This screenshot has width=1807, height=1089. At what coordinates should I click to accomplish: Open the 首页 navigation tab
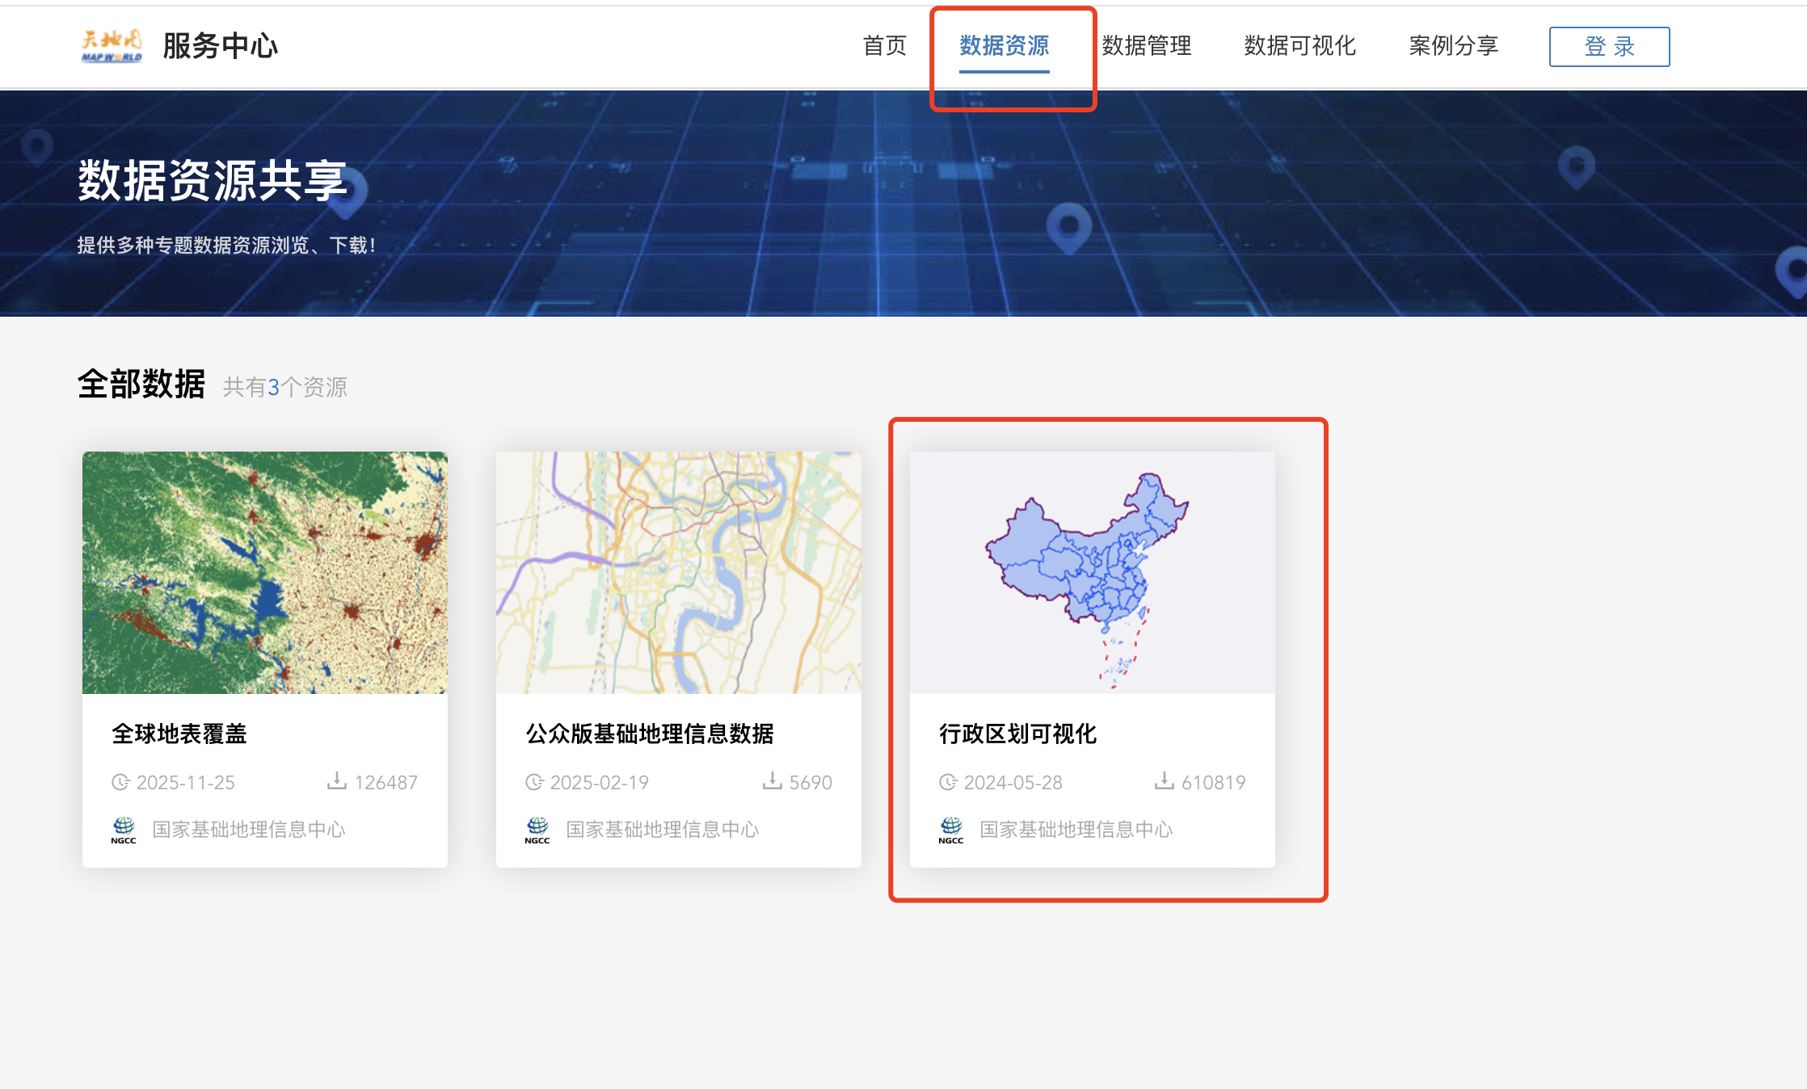(x=885, y=46)
